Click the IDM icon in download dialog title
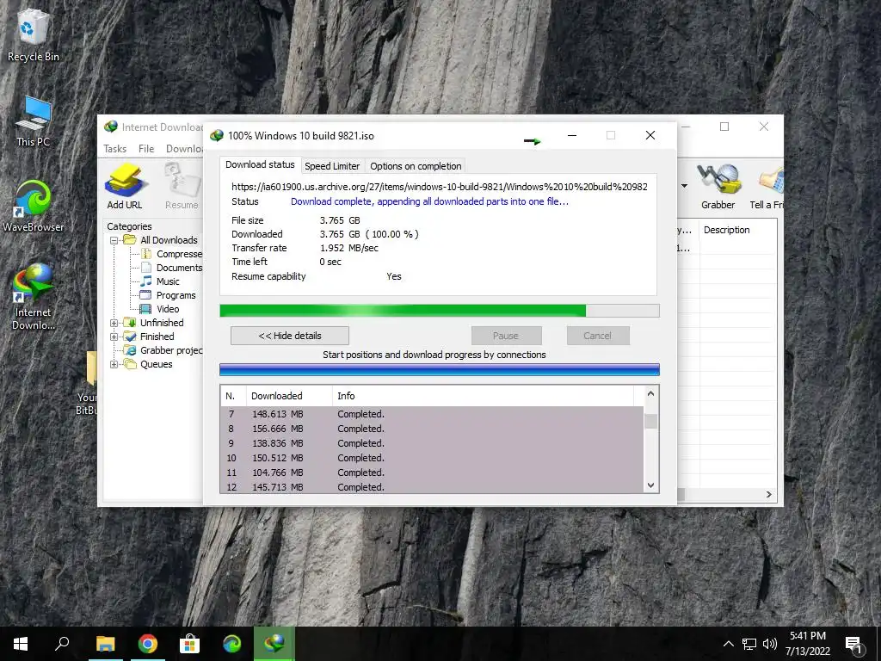 (x=216, y=135)
